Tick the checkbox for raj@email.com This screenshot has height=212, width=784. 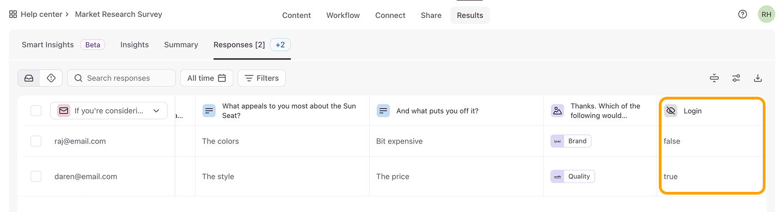click(x=36, y=141)
